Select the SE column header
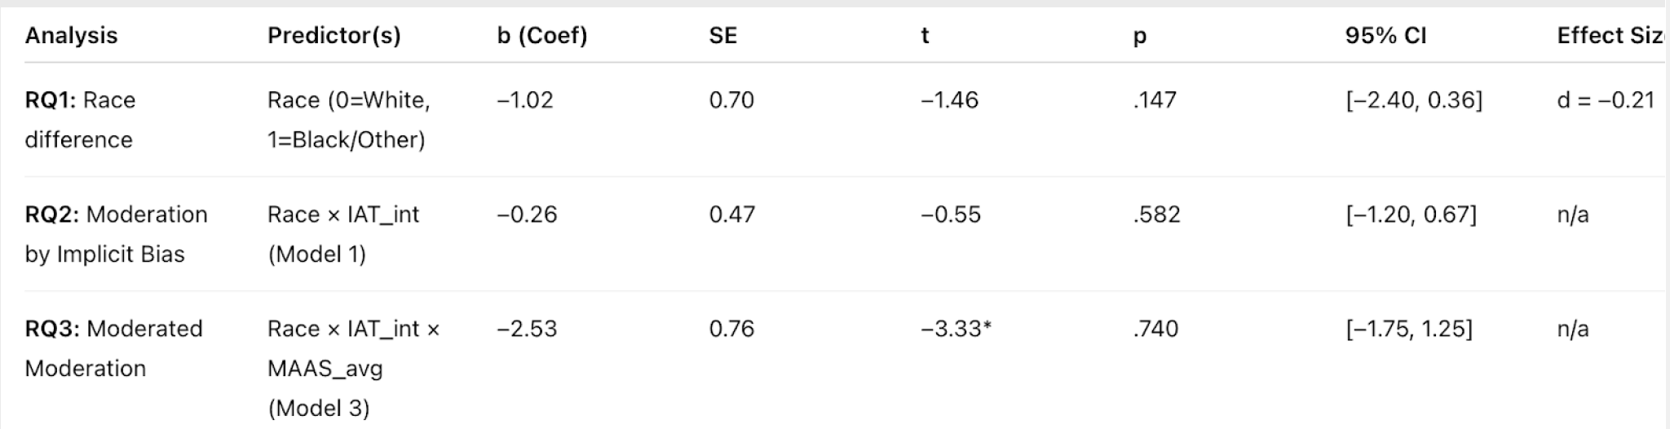 tap(722, 36)
